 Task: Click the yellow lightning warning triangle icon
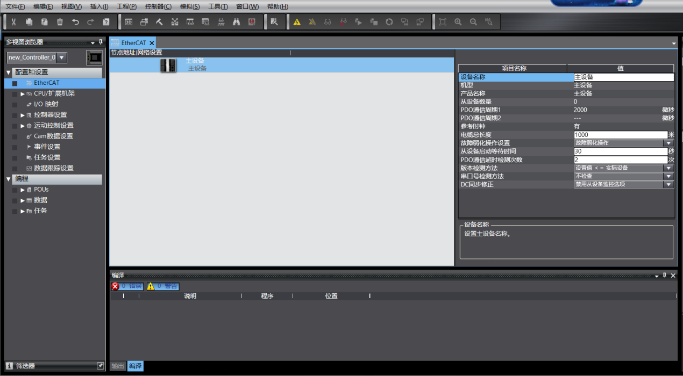click(x=297, y=22)
